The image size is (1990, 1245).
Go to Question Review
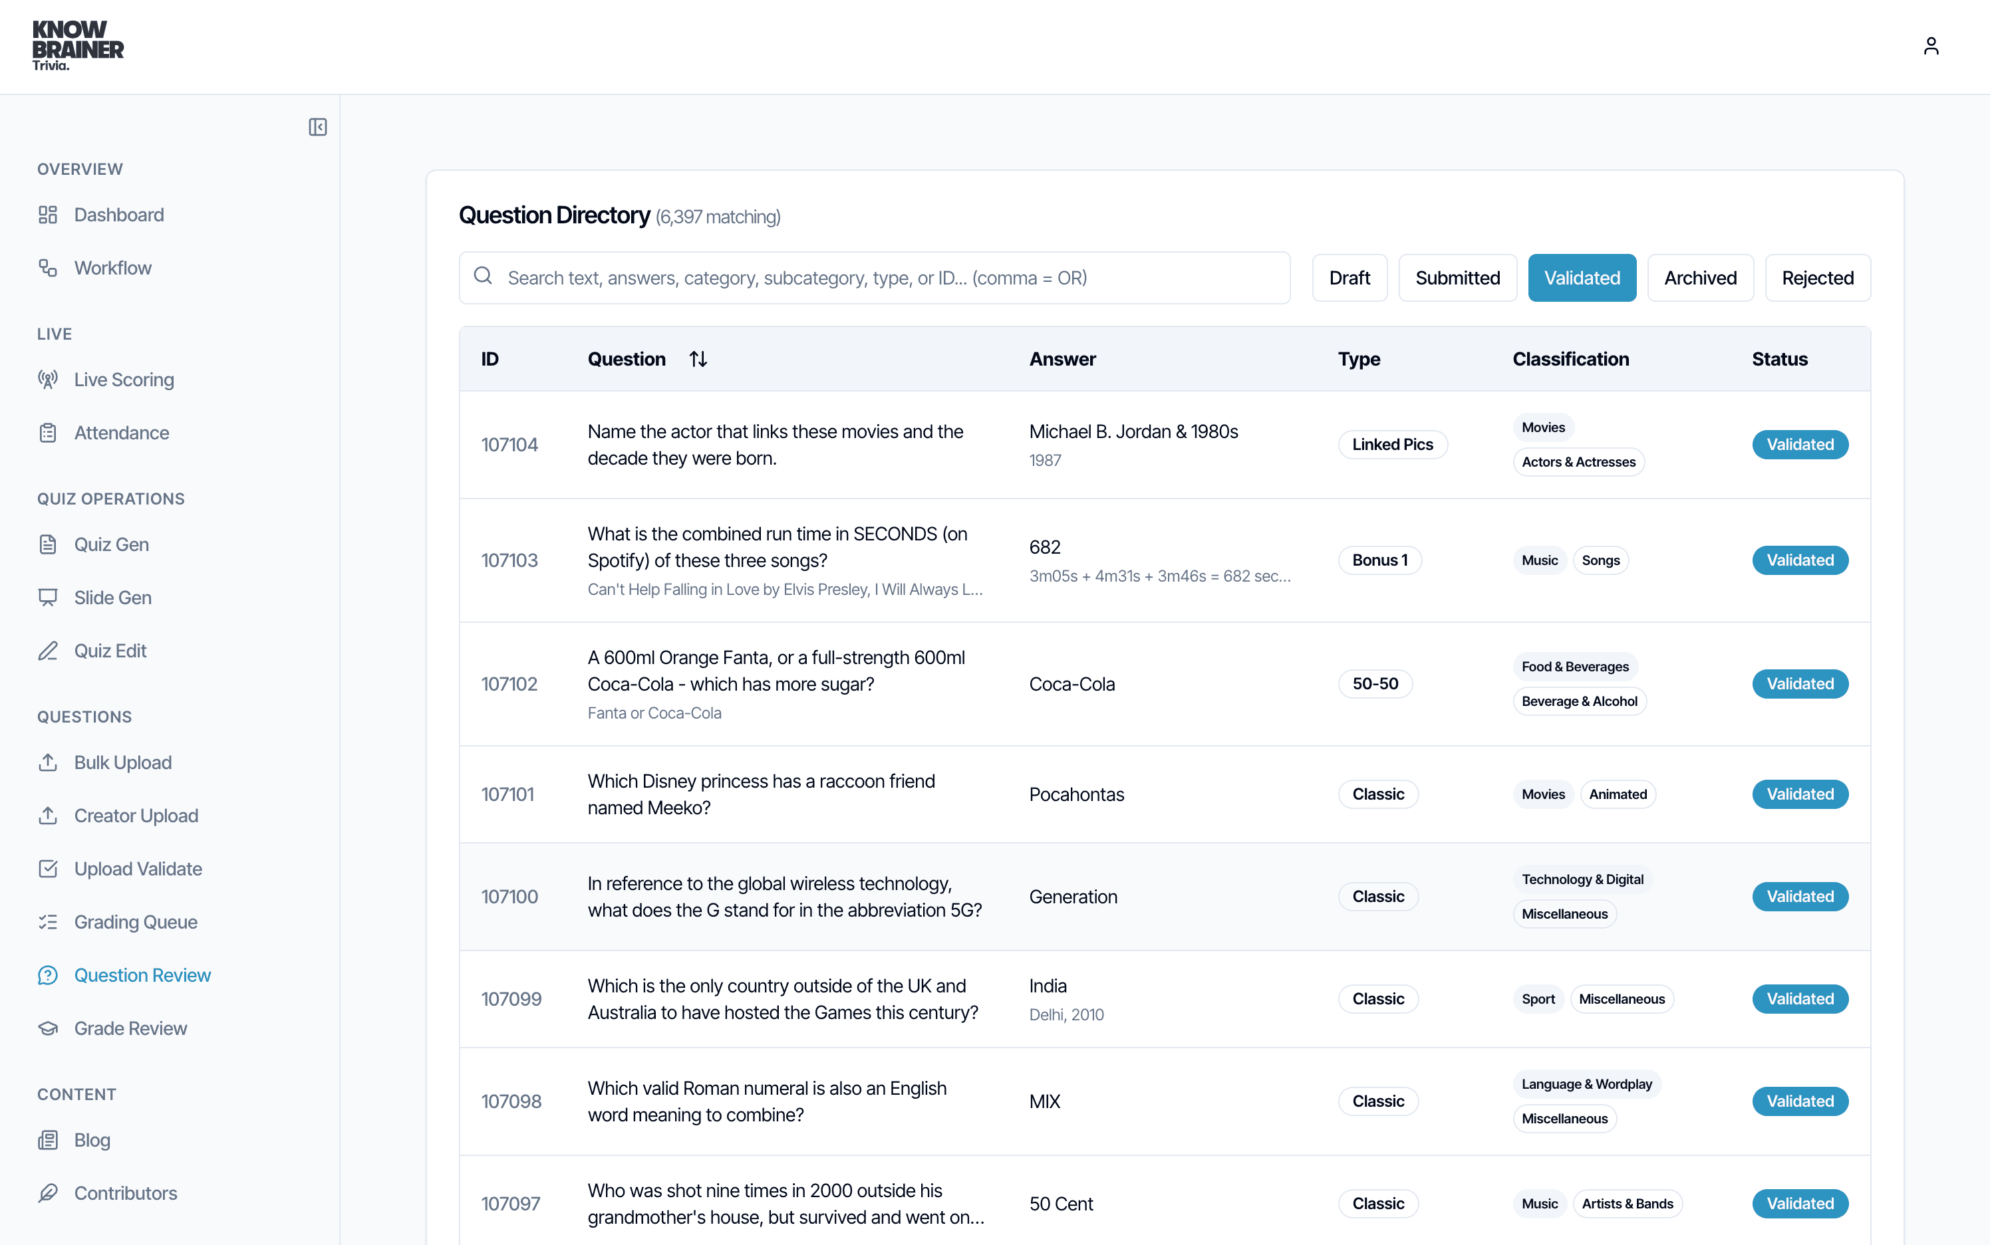[x=142, y=975]
